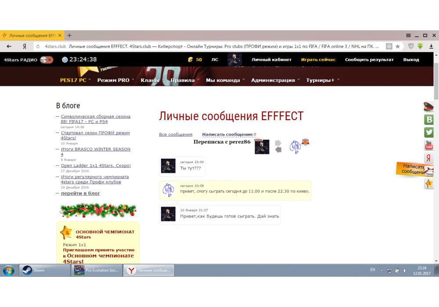Image resolution: width=439 pixels, height=307 pixels.
Task: Open the browser downloads arrow icon
Action: click(420, 46)
